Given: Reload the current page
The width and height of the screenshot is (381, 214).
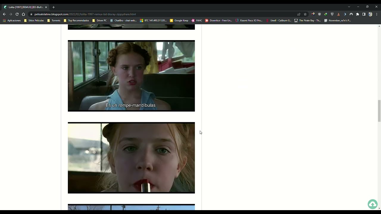Looking at the screenshot, I should (x=17, y=14).
